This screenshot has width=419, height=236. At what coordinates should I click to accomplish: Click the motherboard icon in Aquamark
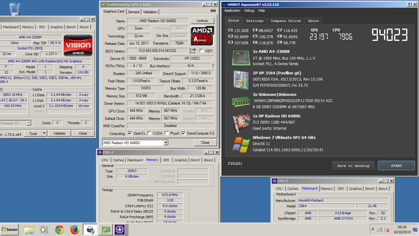click(x=241, y=80)
